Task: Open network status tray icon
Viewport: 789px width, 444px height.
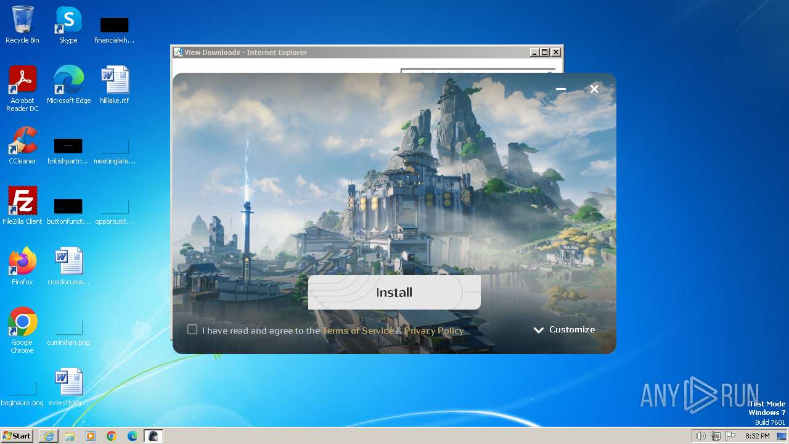Action: [x=716, y=436]
